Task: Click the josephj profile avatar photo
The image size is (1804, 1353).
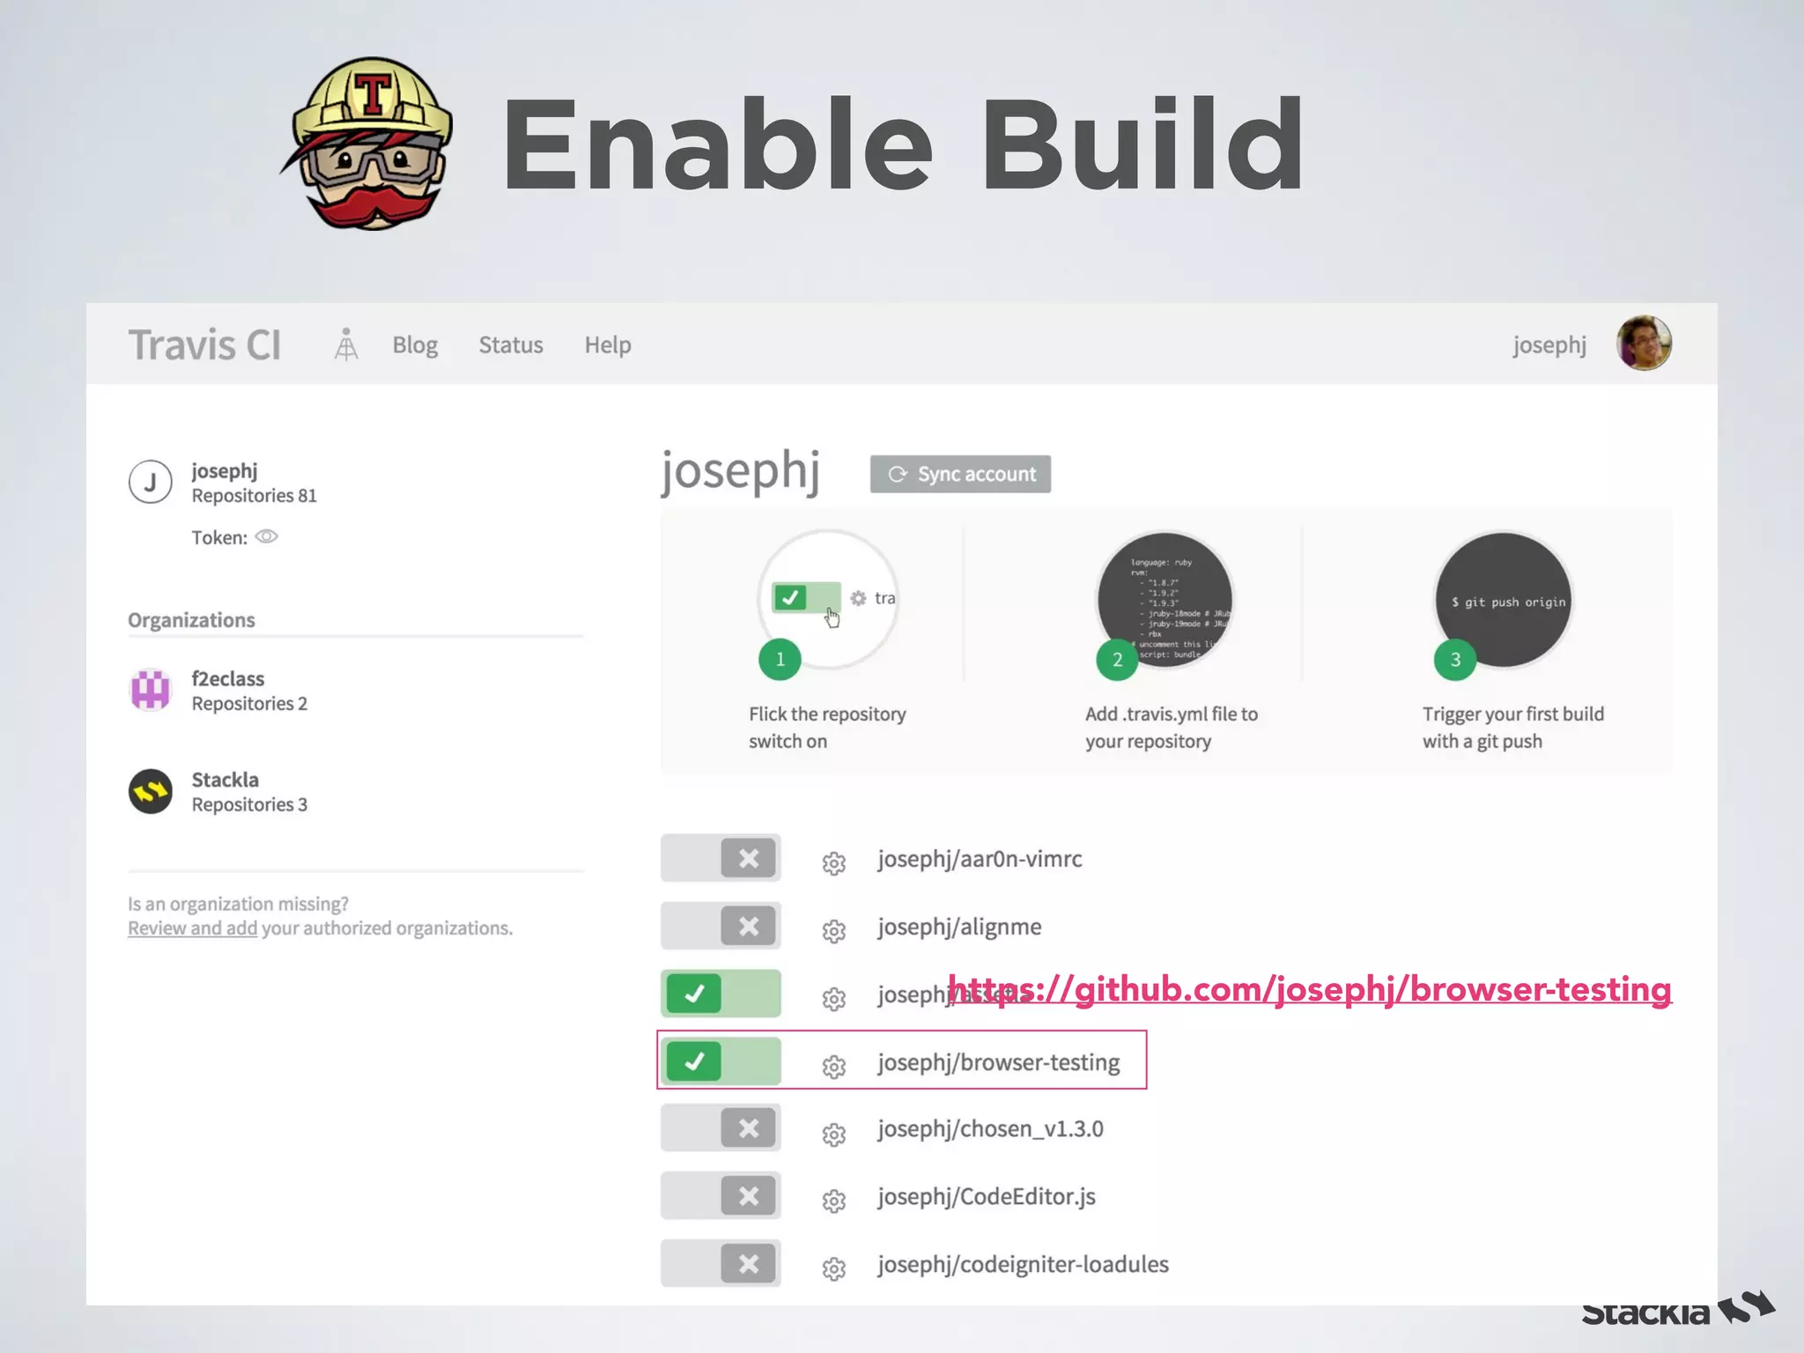Action: [x=1644, y=343]
